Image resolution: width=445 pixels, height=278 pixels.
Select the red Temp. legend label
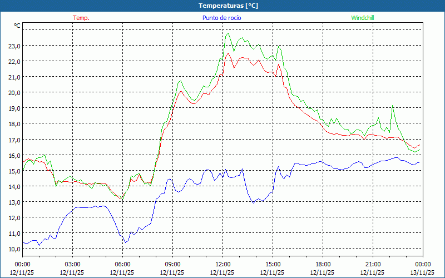81,18
